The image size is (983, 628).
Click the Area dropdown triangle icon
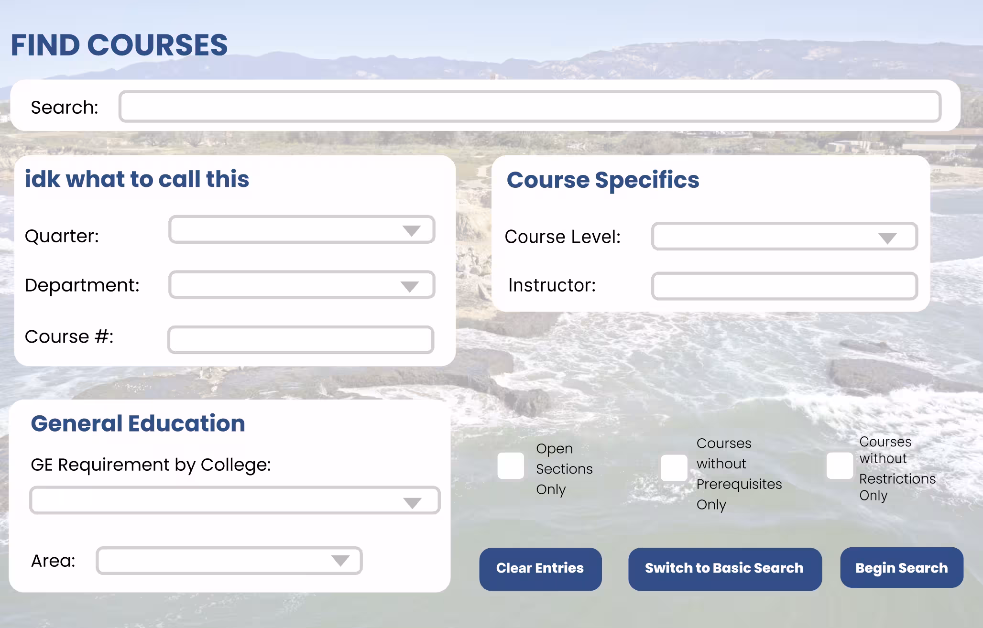coord(340,561)
